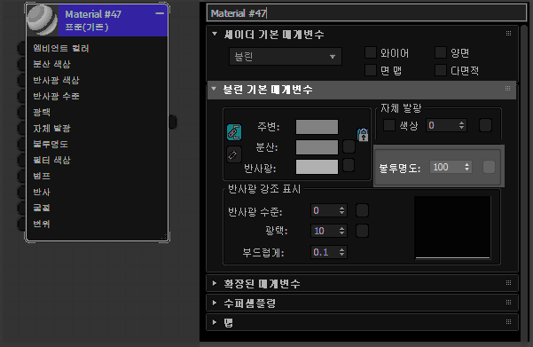Toggle the ambient-diffuse color lock icon
Viewport: 533px width, 347px height.
(234, 132)
